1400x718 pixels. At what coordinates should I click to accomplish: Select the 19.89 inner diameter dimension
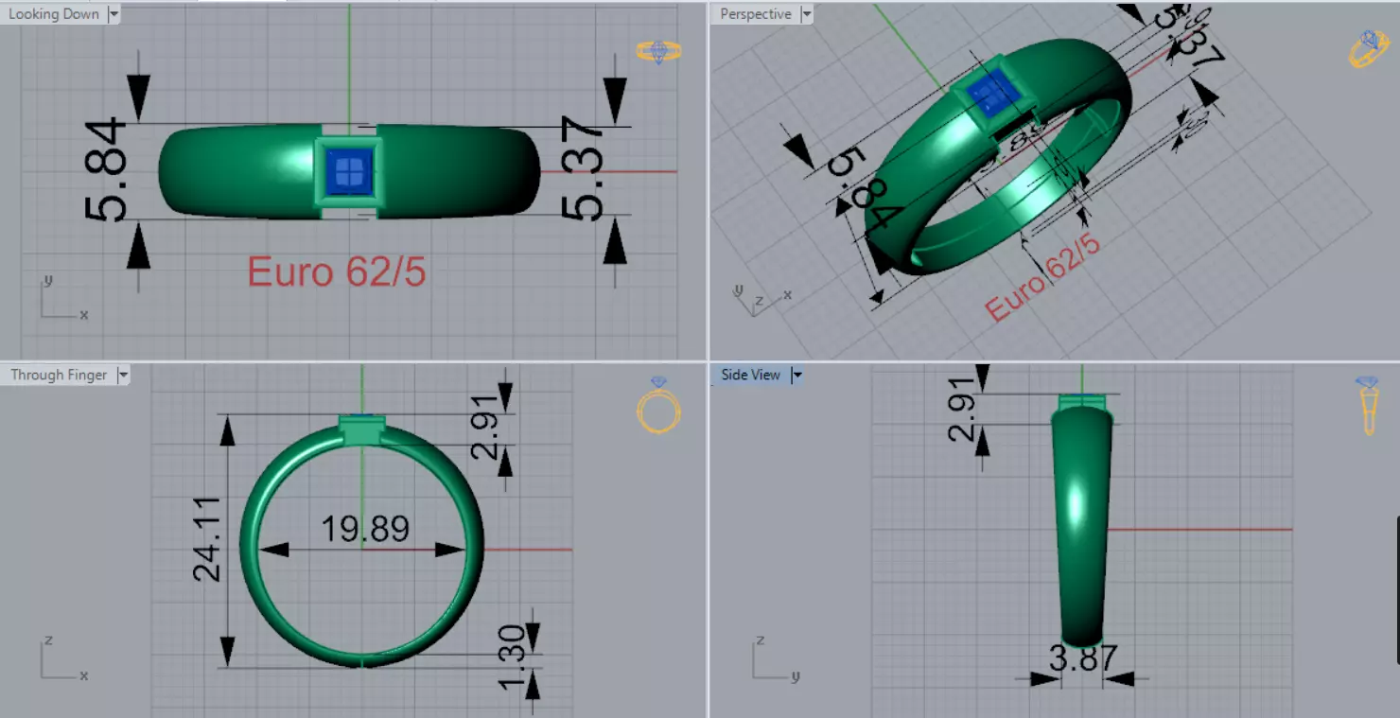pyautogui.click(x=365, y=529)
